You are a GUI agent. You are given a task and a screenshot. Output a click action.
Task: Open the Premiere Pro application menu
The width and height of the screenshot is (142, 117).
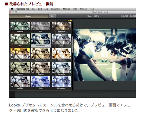pyautogui.click(x=23, y=9)
